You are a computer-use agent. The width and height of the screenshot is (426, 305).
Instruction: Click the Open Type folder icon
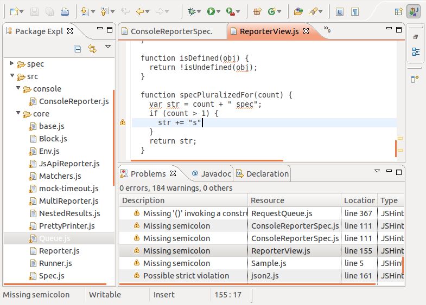point(298,11)
